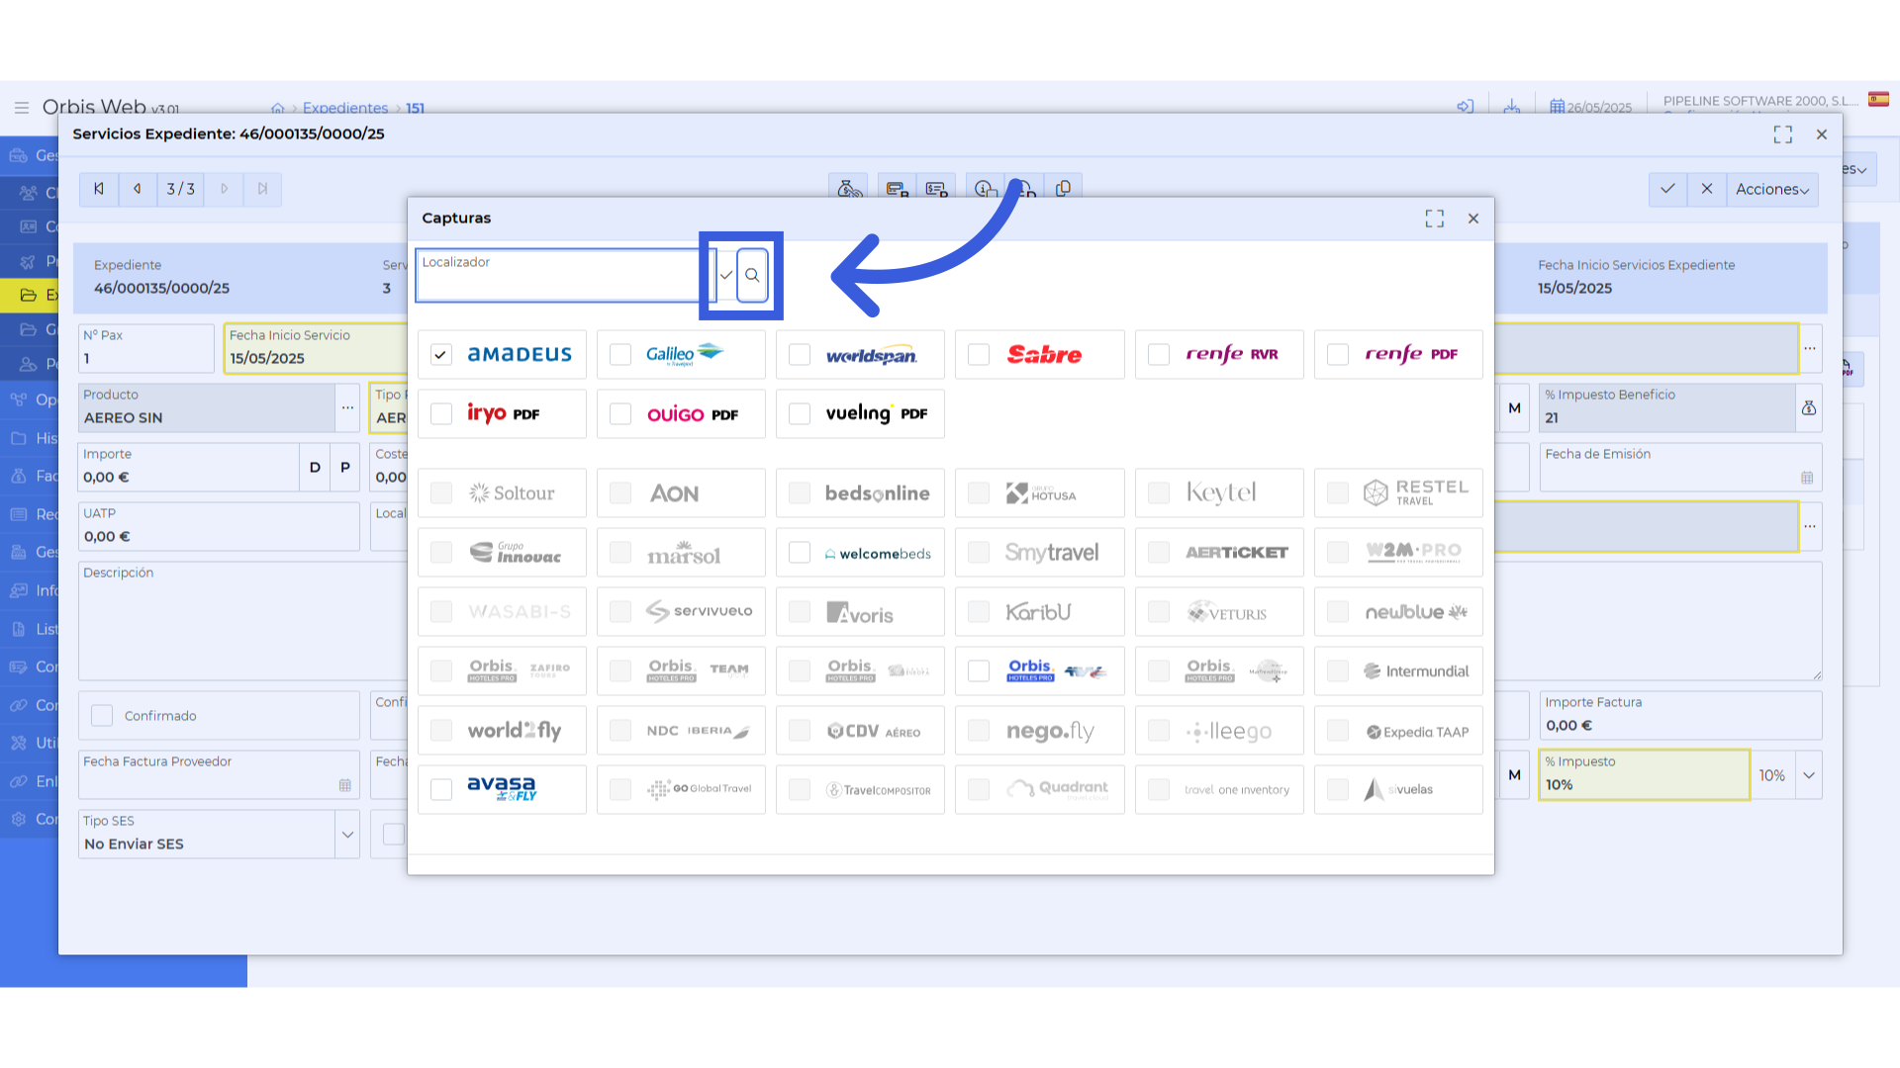Check the Renfe RVR checkbox
Screen dimensions: 1900x1068
(x=1159, y=354)
